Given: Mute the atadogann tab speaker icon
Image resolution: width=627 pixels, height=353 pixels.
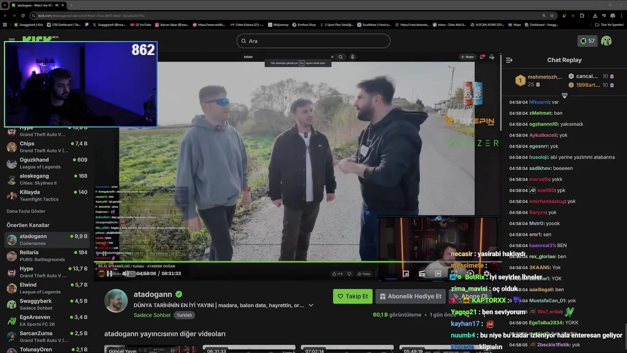Looking at the screenshot, I should click(57, 5).
